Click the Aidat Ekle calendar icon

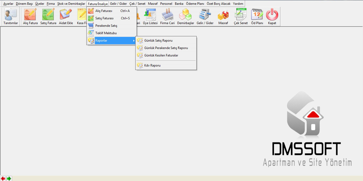pyautogui.click(x=66, y=16)
